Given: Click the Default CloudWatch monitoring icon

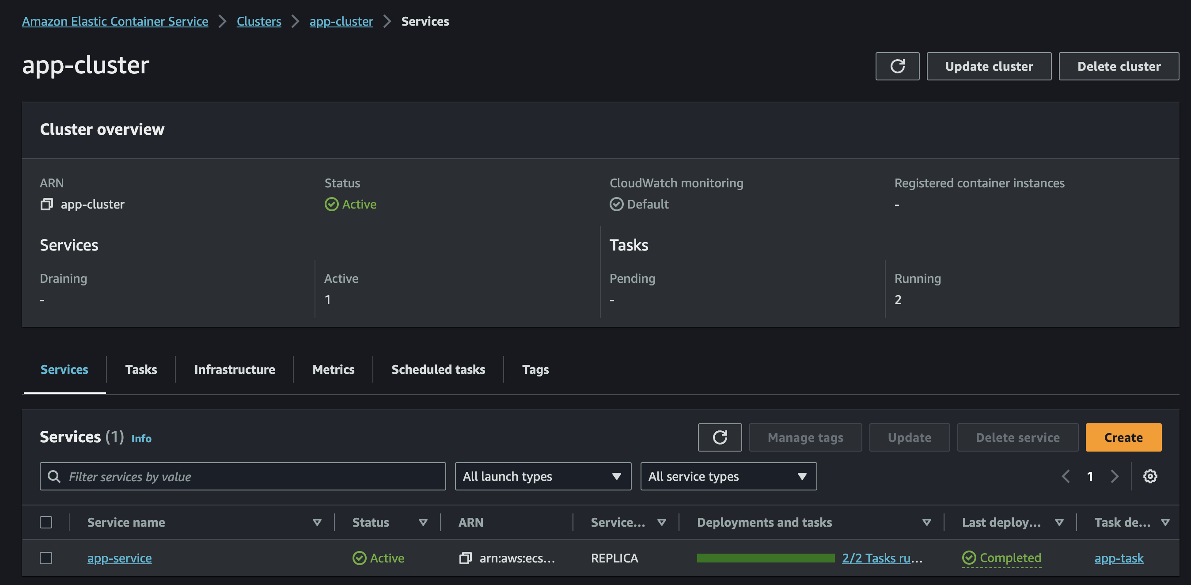Looking at the screenshot, I should click(x=616, y=204).
